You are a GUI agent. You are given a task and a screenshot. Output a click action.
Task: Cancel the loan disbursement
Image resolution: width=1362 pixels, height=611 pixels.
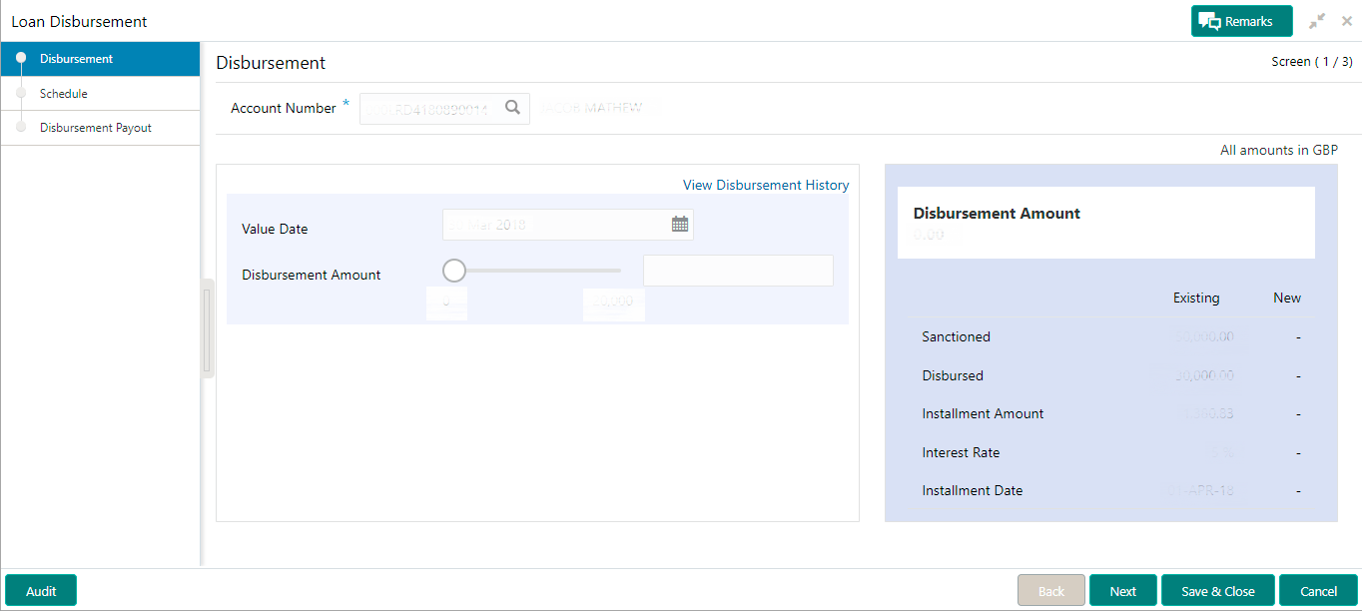click(x=1318, y=591)
